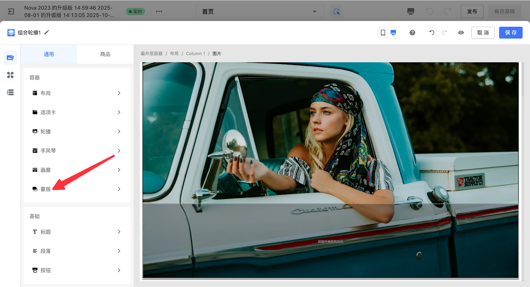
Task: Select the image widgets icon in sidebar
Action: (10, 58)
